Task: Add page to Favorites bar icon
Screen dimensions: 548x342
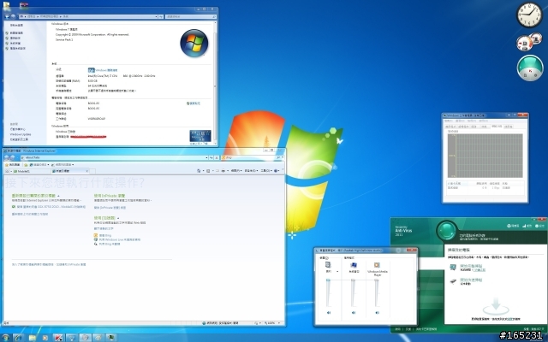Action: [26, 164]
